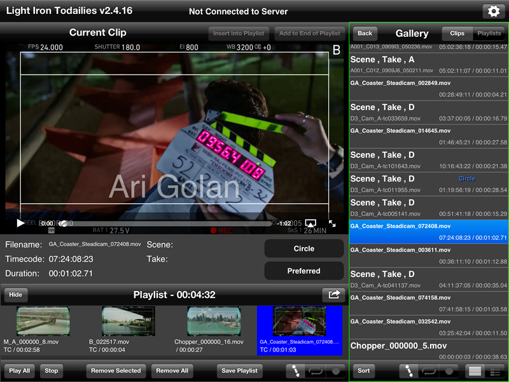Image resolution: width=509 pixels, height=382 pixels.
Task: Enable play-next mode in the playlist toolbar
Action: tap(295, 371)
